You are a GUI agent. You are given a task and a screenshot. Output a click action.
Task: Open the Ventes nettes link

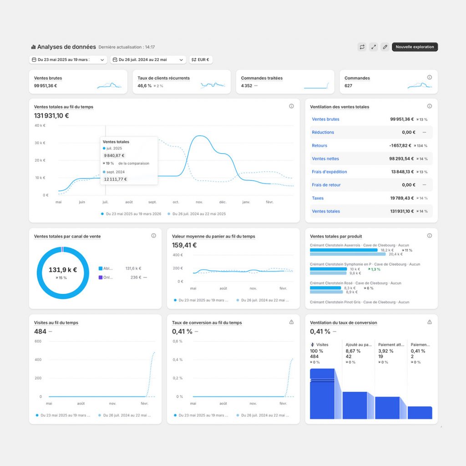point(325,159)
